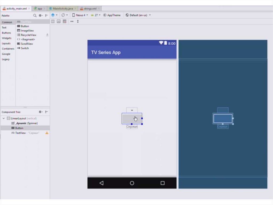This screenshot has width=273, height=205.
Task: Open the Palette settings gear menu
Action: (40, 16)
